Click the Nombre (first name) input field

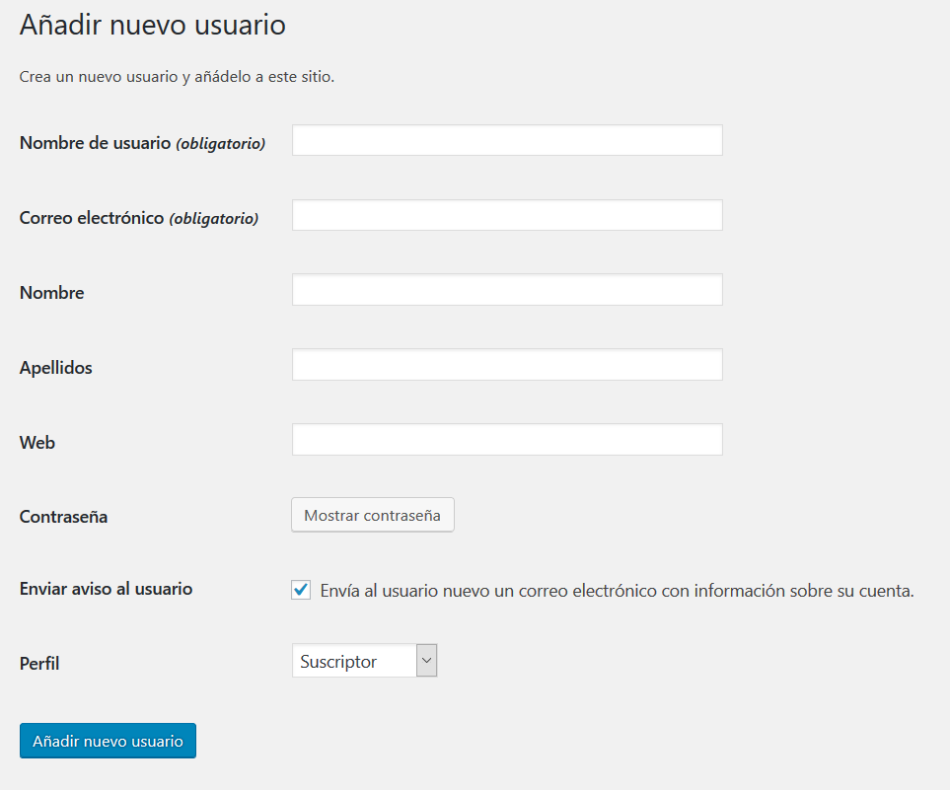pos(507,290)
